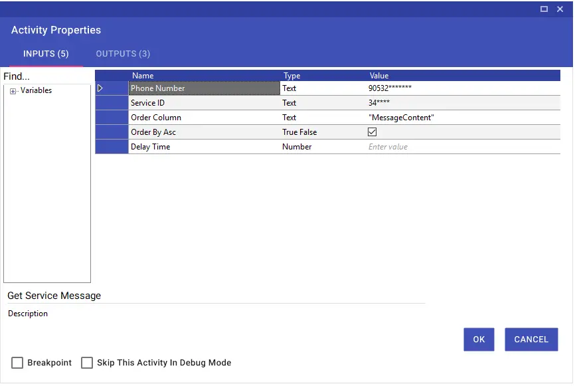Toggle the Order By Asc checkbox
Image resolution: width=575 pixels, height=386 pixels.
pos(372,132)
